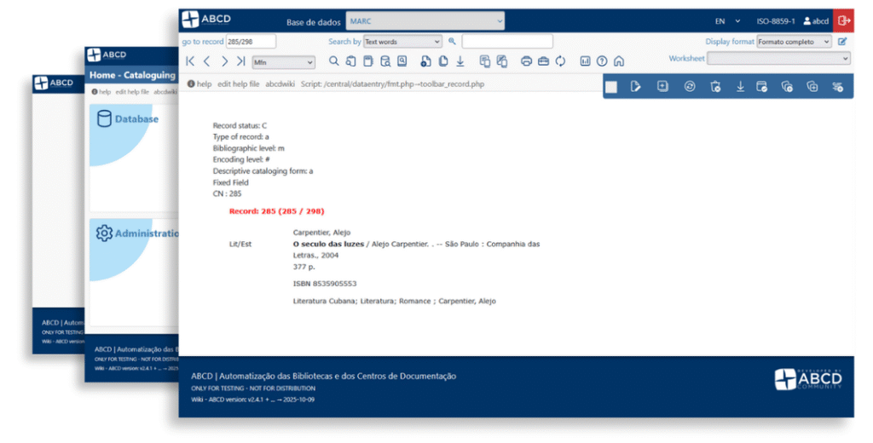Click the refresh arrows icon
This screenshot has height=443, width=873.
560,61
